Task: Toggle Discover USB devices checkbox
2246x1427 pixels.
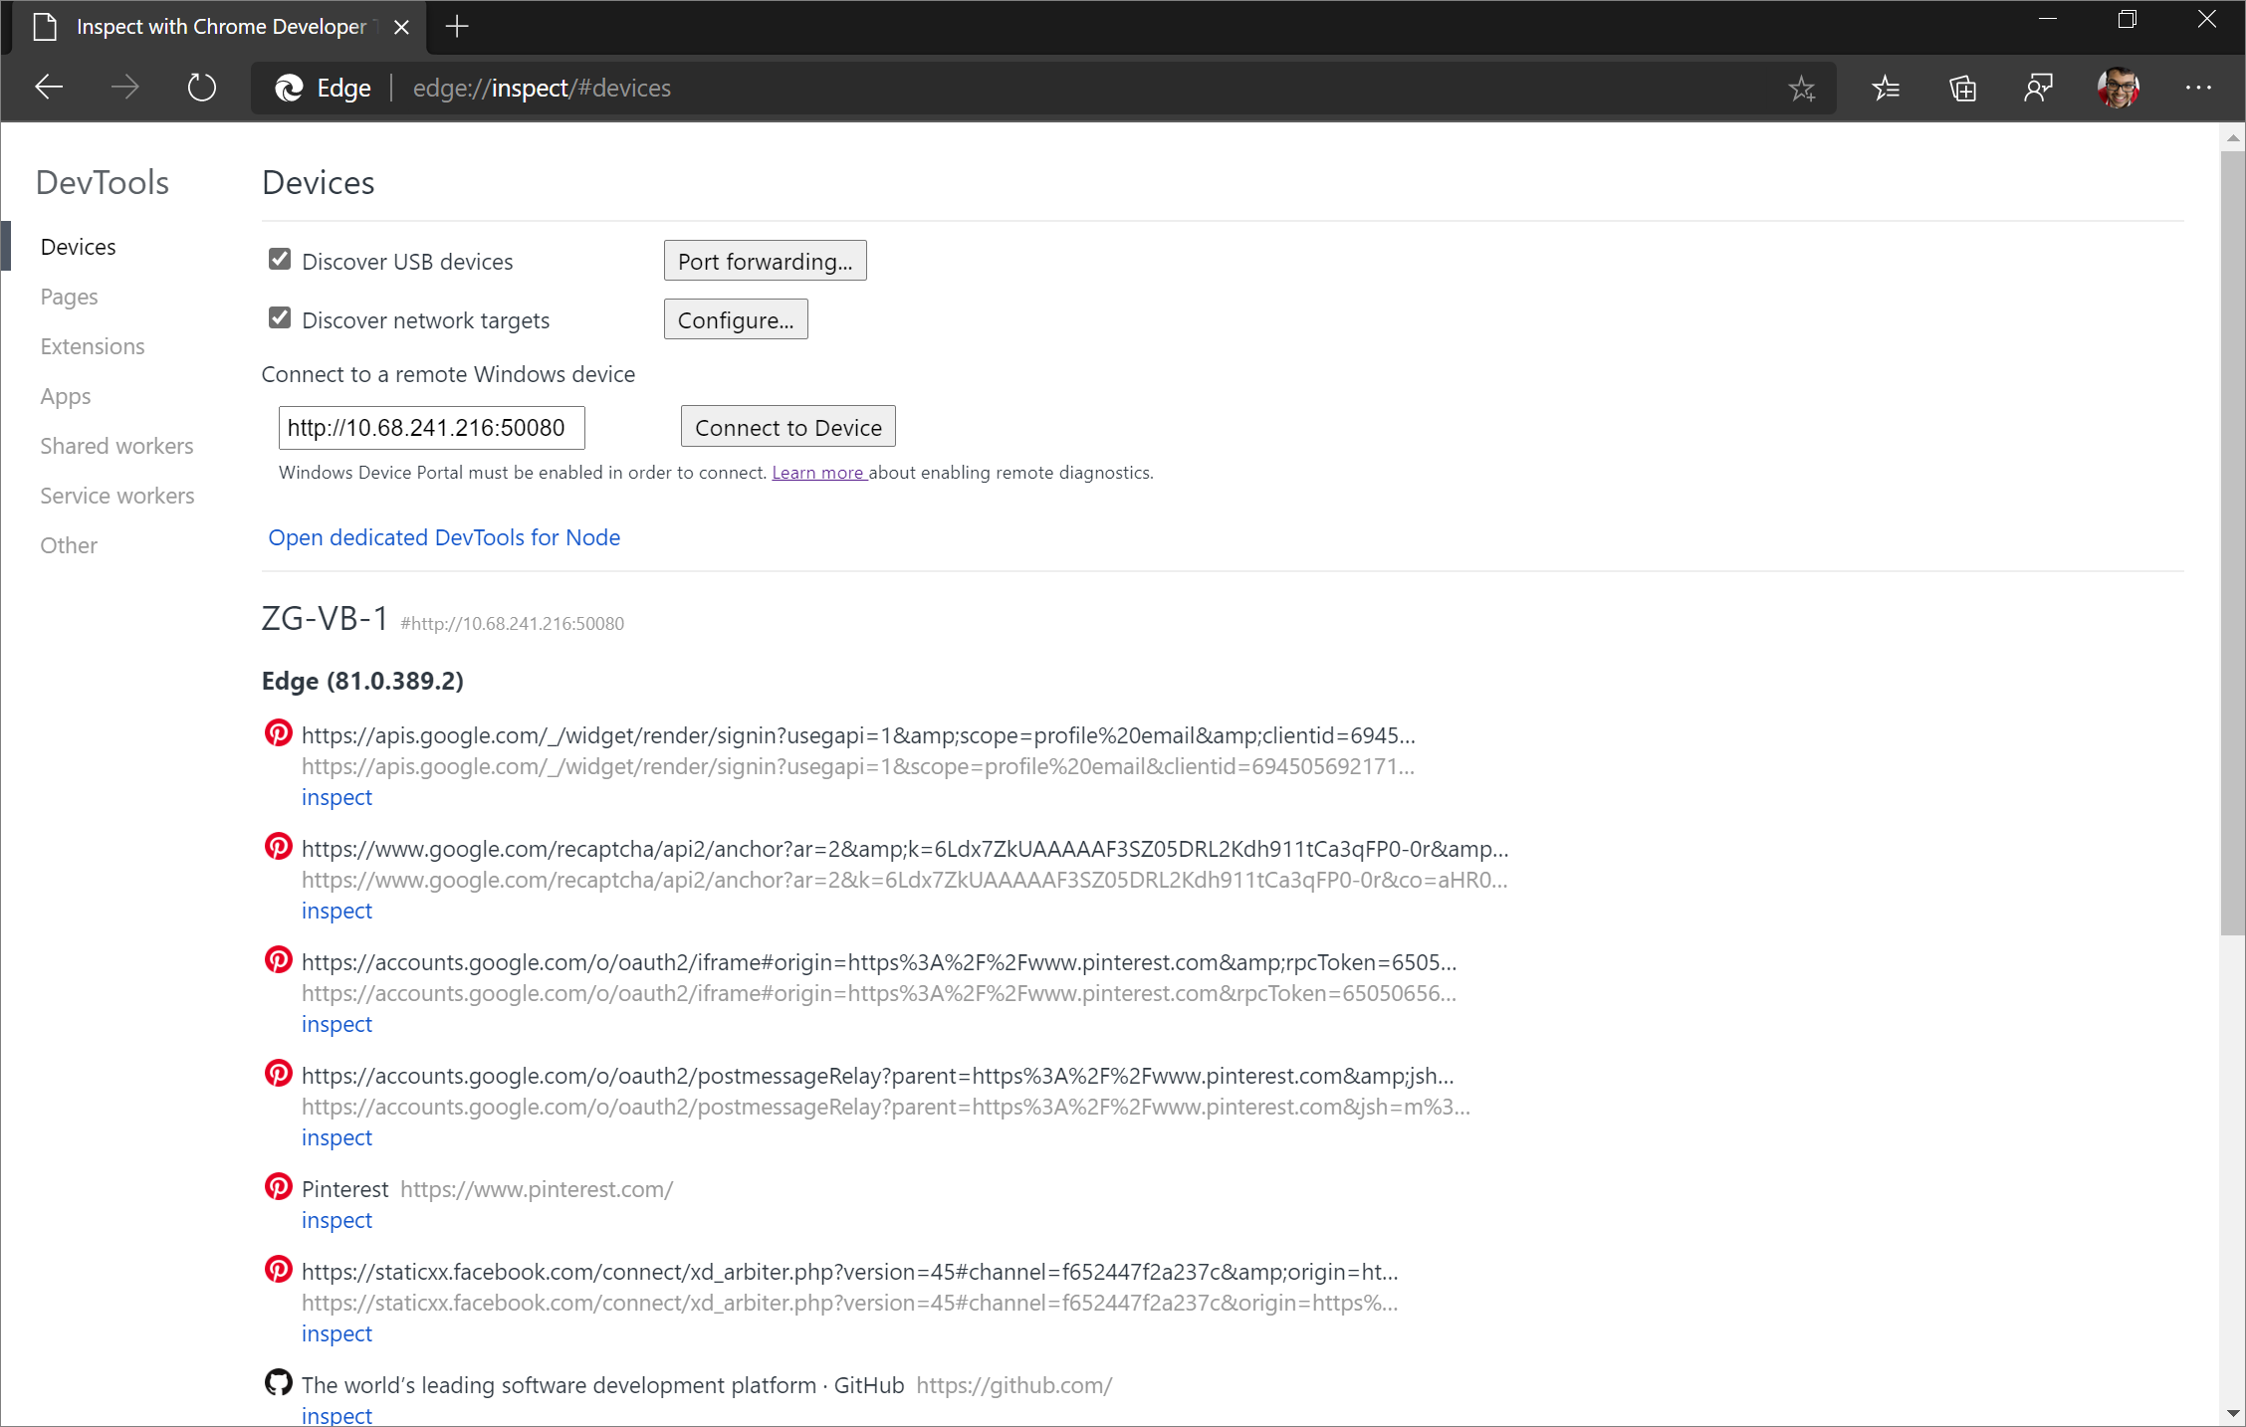Action: pos(280,260)
